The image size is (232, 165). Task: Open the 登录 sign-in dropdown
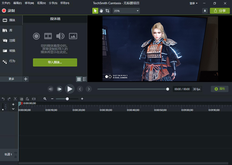194,3
